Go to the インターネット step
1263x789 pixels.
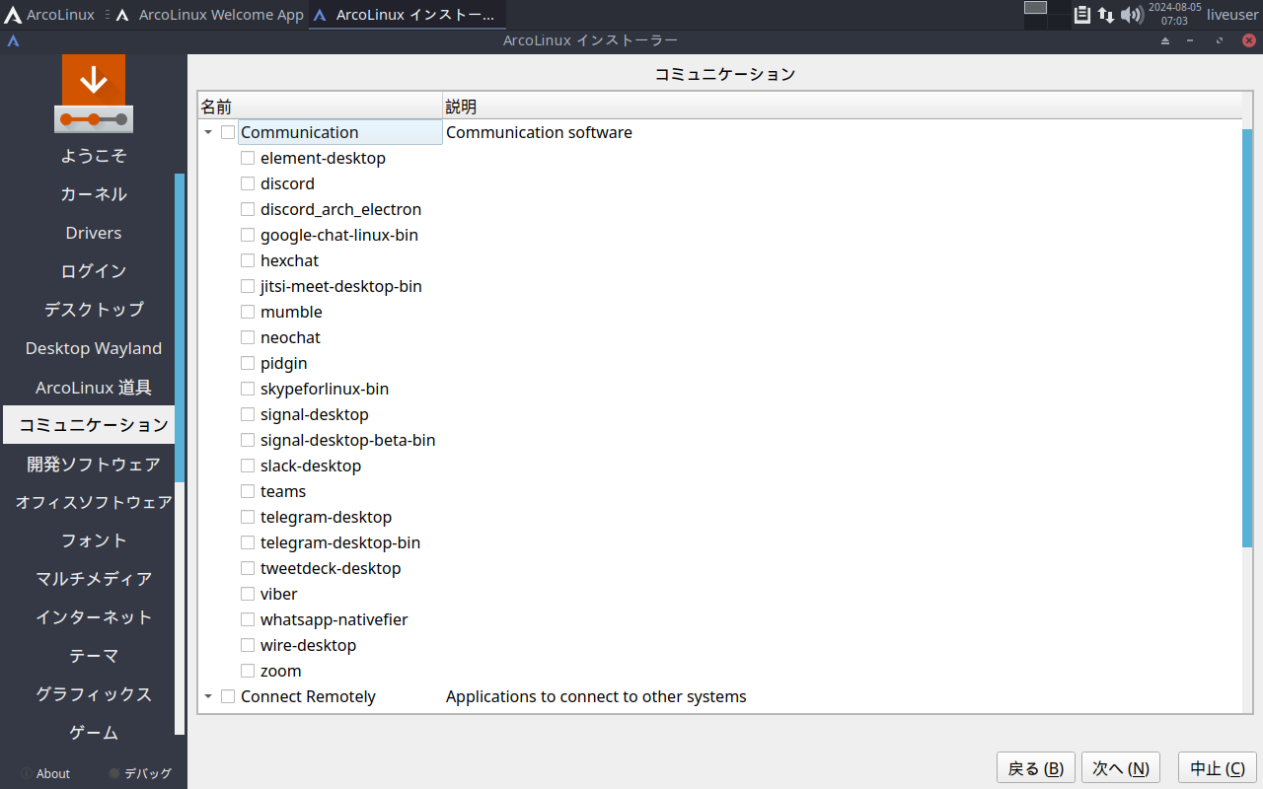[x=94, y=617]
